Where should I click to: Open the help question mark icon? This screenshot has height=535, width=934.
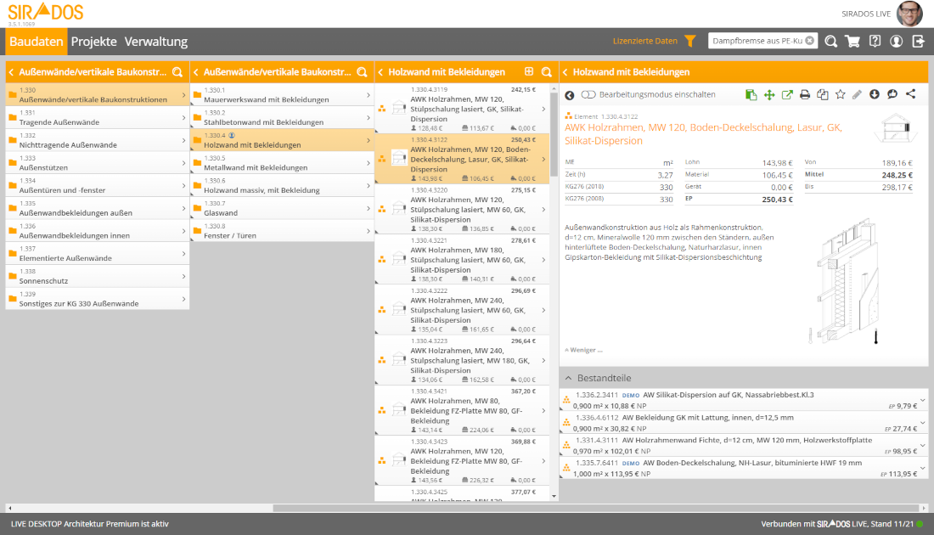point(875,41)
